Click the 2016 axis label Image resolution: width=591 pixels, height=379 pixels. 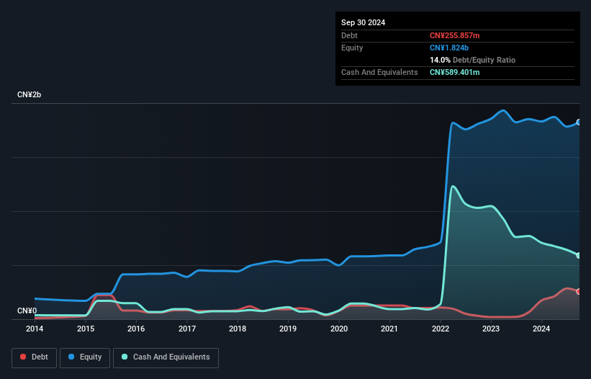136,329
